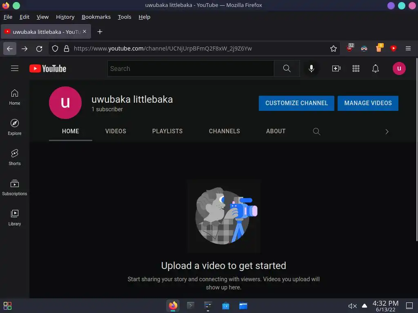Open the Create video camera icon
The height and width of the screenshot is (313, 418).
pyautogui.click(x=336, y=68)
